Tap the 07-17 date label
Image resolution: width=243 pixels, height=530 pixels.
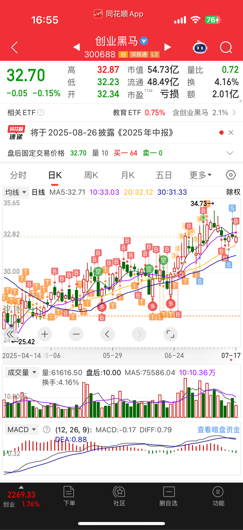pyautogui.click(x=231, y=355)
